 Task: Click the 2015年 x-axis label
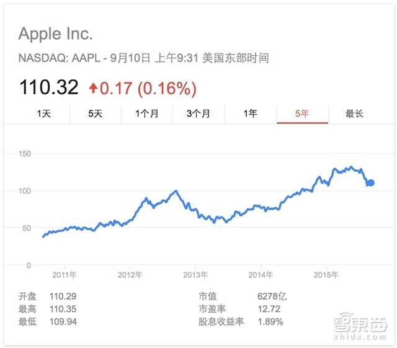[x=326, y=274]
